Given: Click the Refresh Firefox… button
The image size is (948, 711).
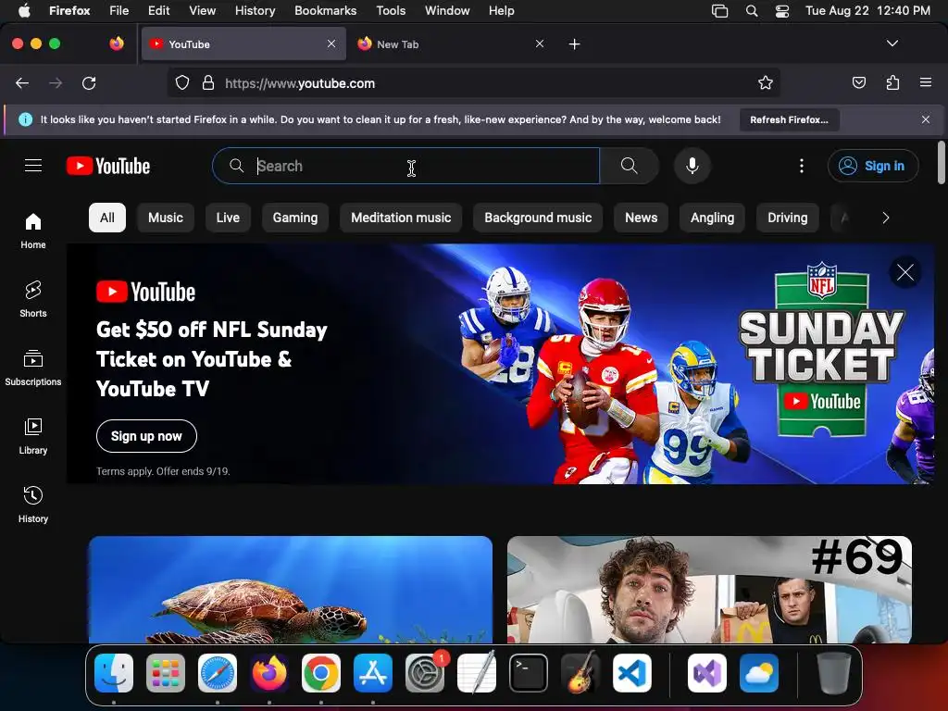Looking at the screenshot, I should pyautogui.click(x=789, y=119).
